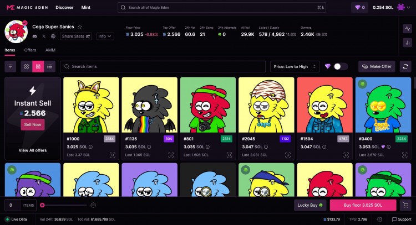Open the collection's X (Twitter) icon
Screen dimensions: 416x225
[44, 36]
